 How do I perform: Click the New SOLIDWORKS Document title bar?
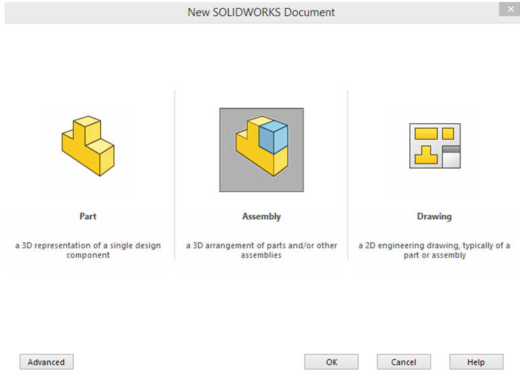coord(261,12)
